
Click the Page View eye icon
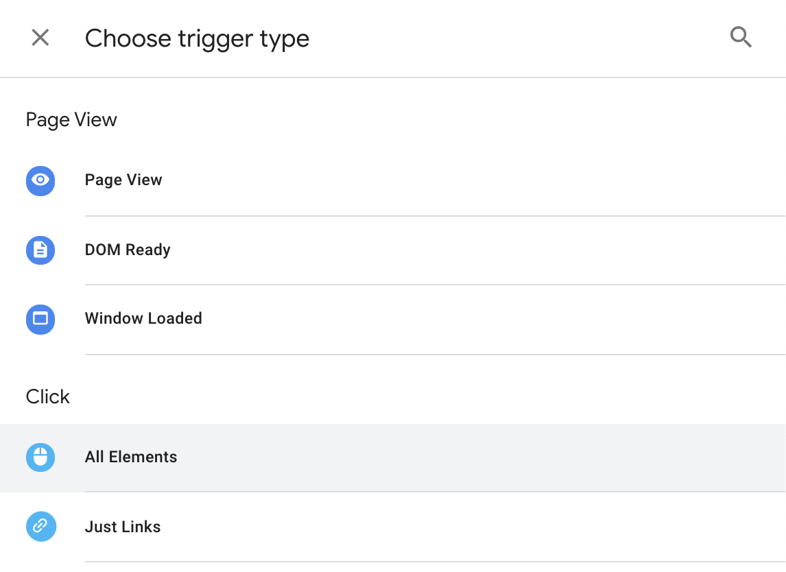[x=40, y=180]
